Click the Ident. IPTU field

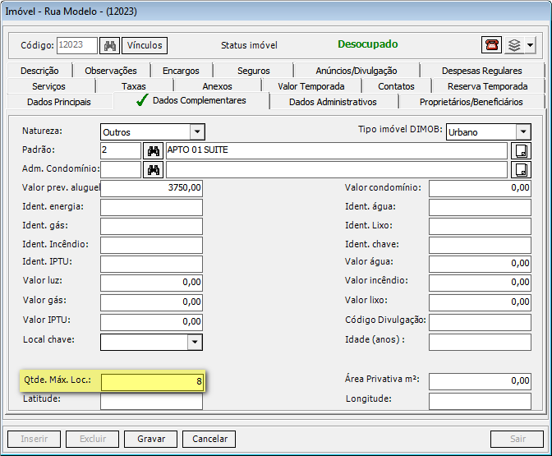click(151, 264)
